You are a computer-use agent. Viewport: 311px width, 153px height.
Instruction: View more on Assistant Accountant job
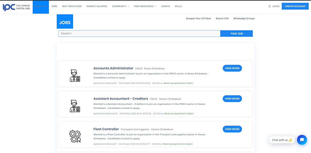pos(232,99)
